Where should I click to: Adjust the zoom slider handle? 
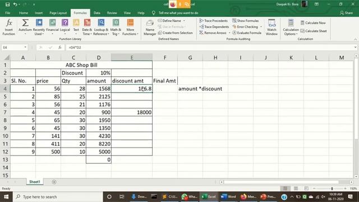[332, 189]
